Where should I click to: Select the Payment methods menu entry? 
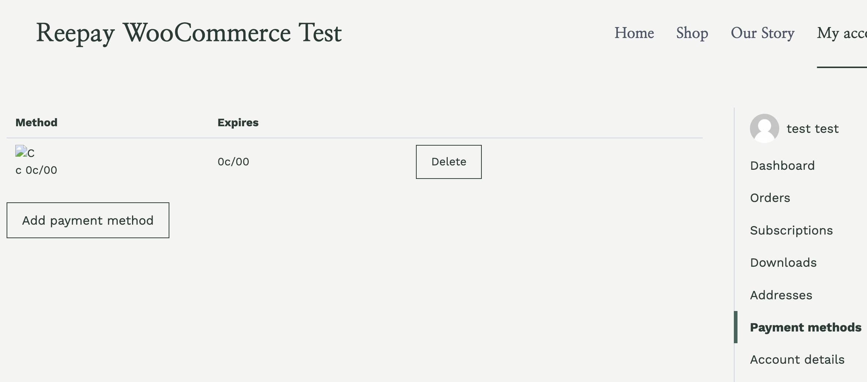pos(806,327)
